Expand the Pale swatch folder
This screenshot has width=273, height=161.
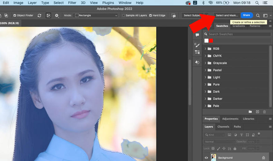205,106
